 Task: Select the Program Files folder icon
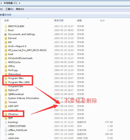[6, 78]
